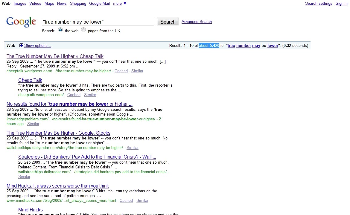Open the Show options link

[37, 45]
